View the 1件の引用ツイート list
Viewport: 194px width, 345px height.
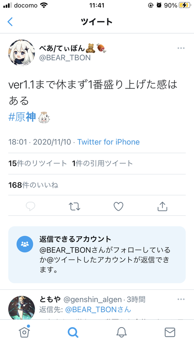(x=102, y=163)
